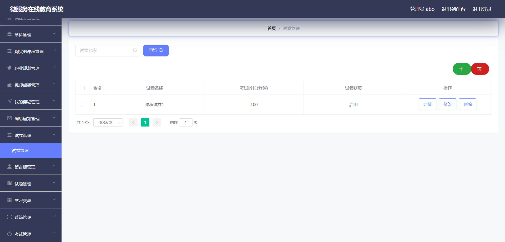Select the 我的课程管理 paper-plane icon

coord(9,102)
